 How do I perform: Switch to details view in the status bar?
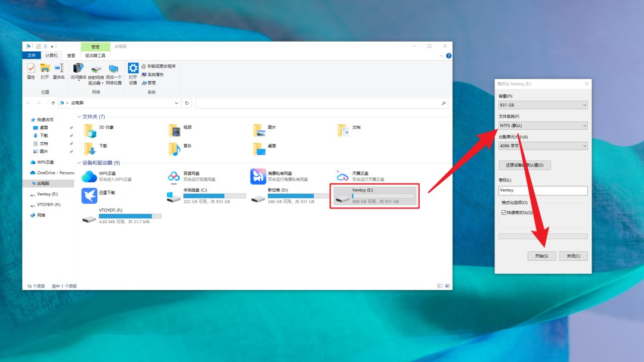pos(440,286)
